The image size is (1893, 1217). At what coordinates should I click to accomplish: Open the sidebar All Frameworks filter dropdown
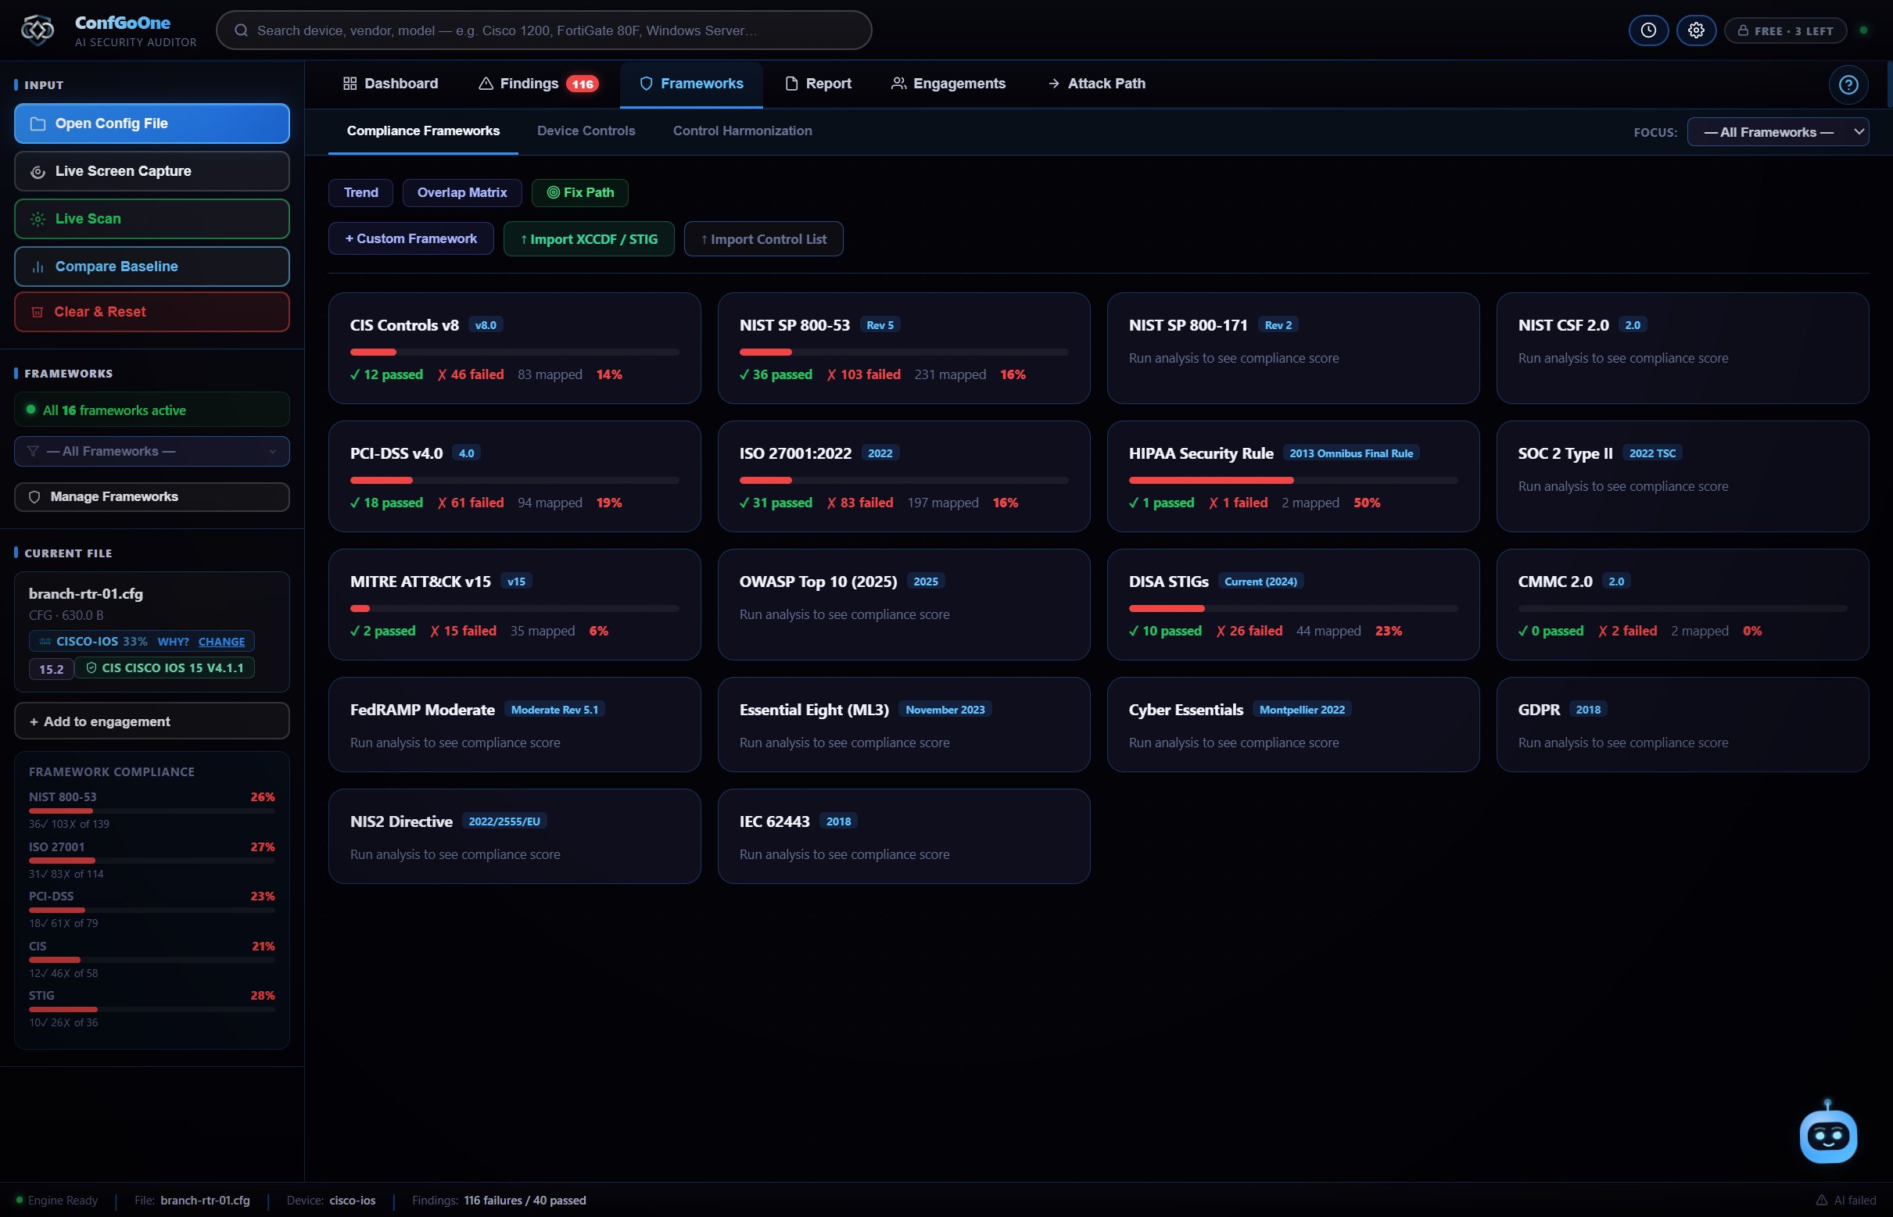click(152, 451)
